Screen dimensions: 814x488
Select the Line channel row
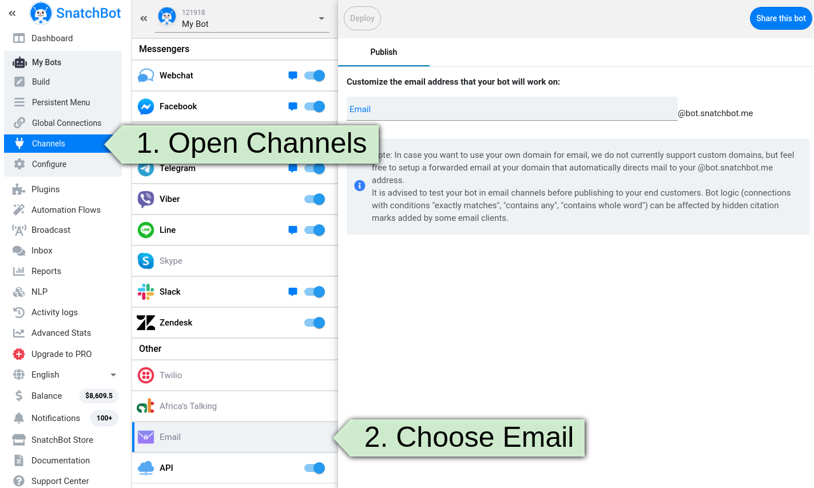235,230
